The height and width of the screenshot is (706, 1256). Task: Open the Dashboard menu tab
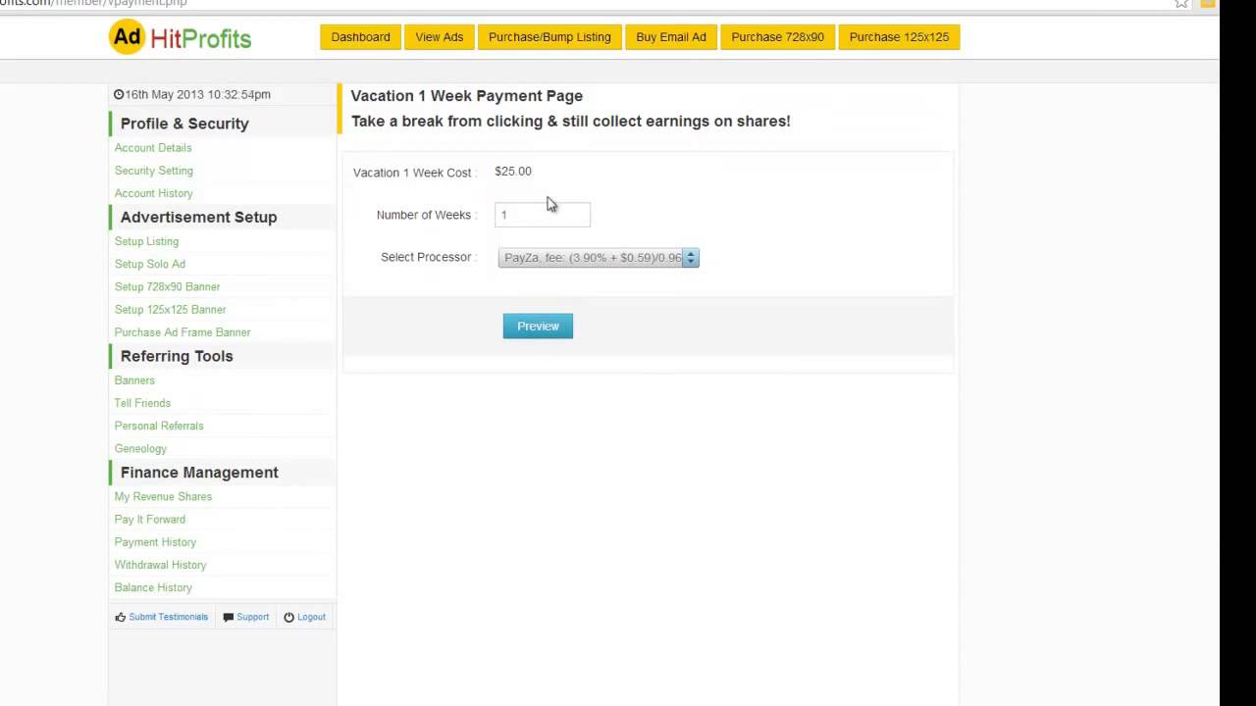(360, 37)
